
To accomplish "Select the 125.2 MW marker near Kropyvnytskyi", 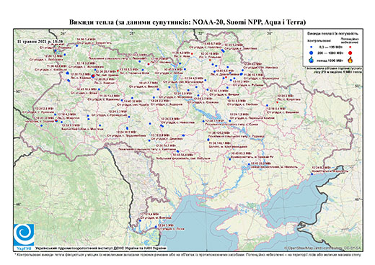I will [208, 140].
